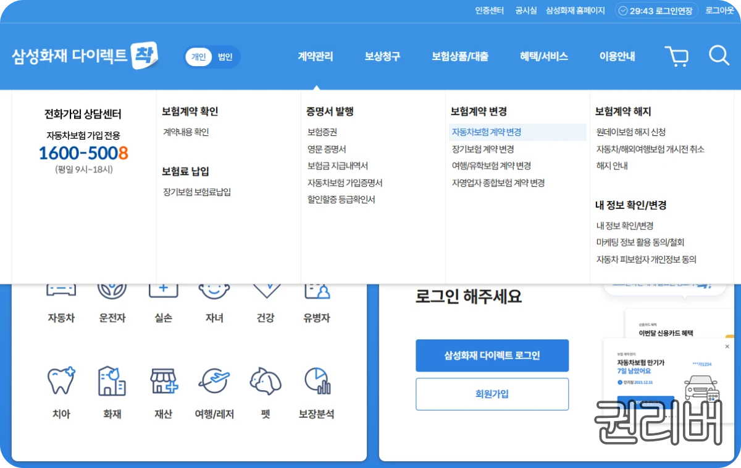The width and height of the screenshot is (741, 468).
Task: Click the shopping cart icon in the header
Action: [677, 56]
